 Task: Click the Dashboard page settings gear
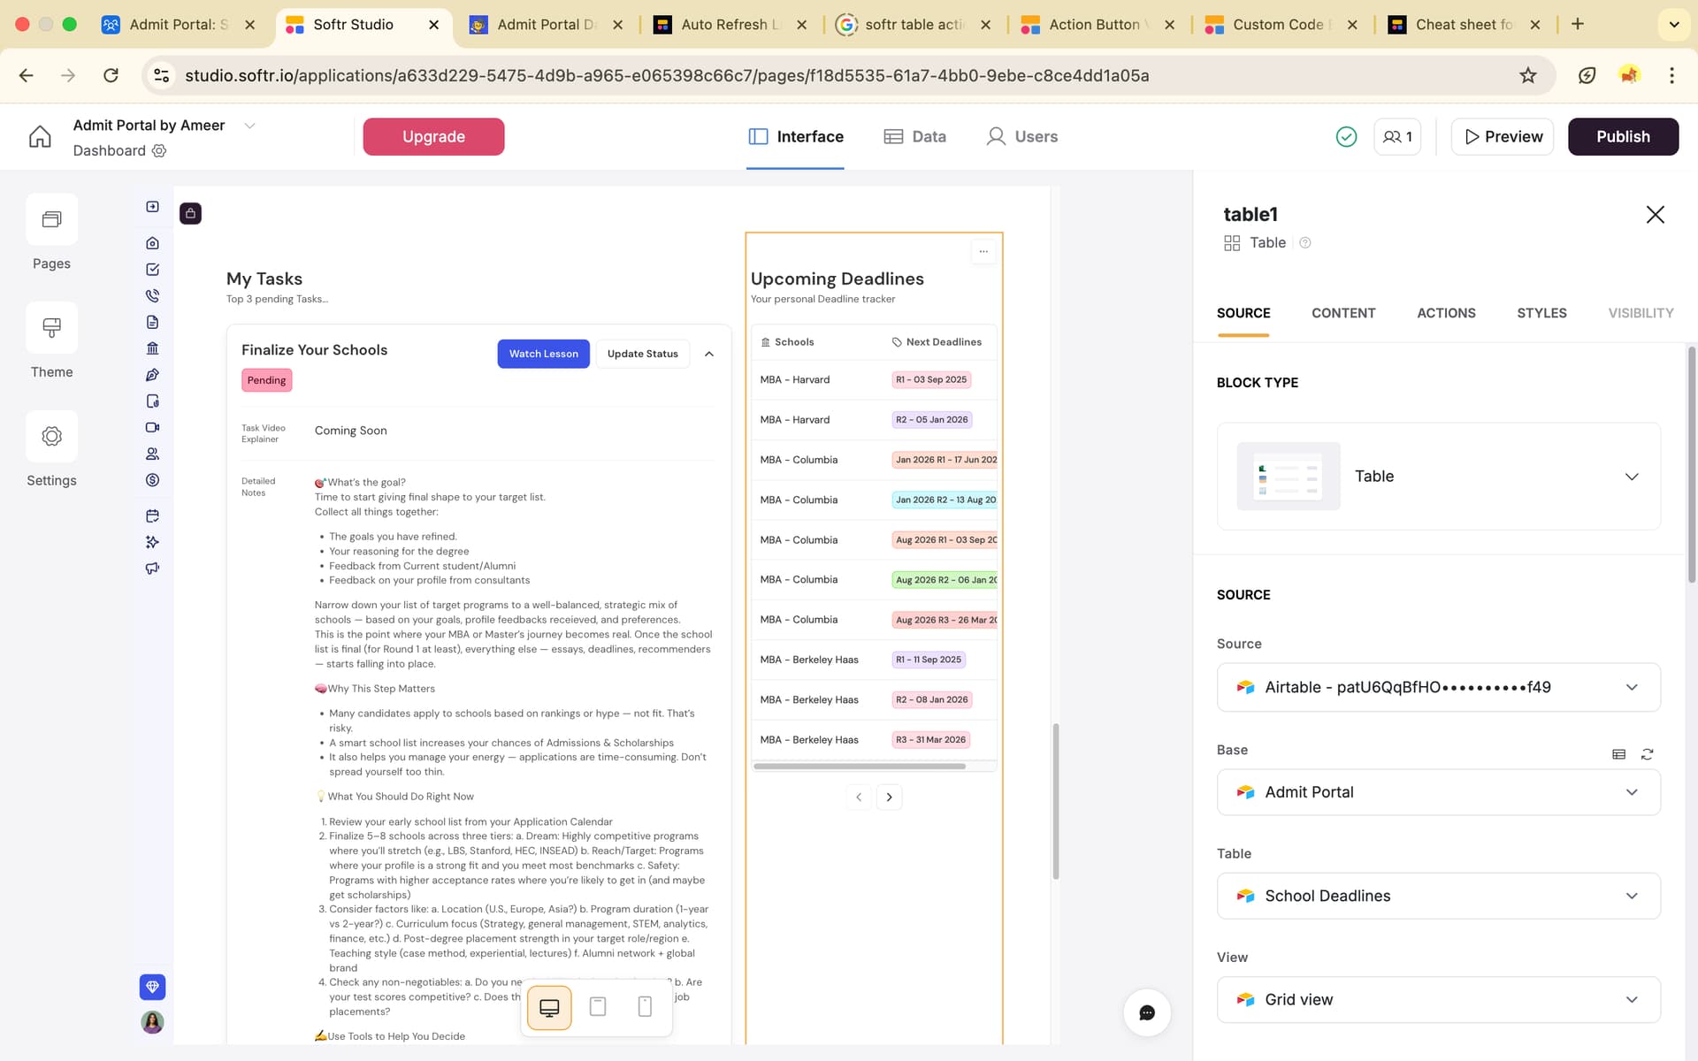[159, 150]
